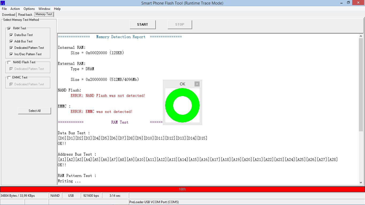Click the Smart Phone Flash Tool app icon
This screenshot has height=205, width=365.
[3, 3]
